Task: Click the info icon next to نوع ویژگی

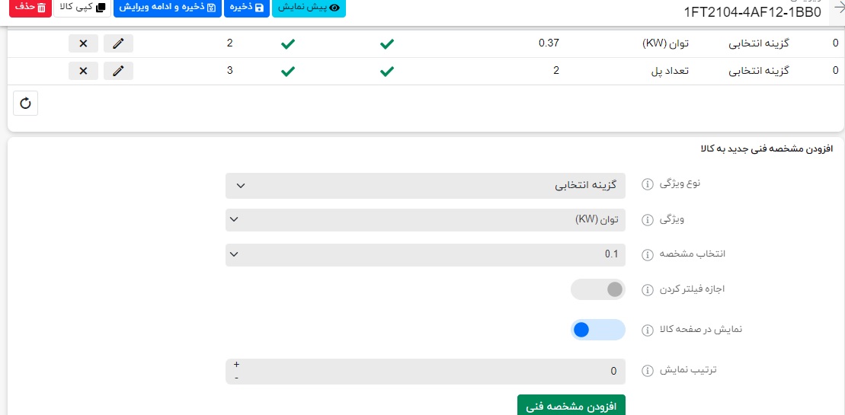Action: click(x=648, y=185)
